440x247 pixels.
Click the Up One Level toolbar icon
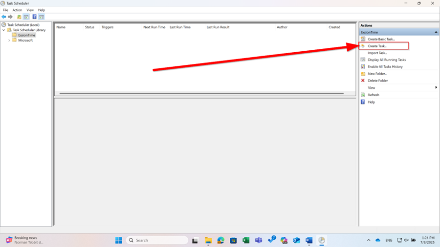click(19, 17)
